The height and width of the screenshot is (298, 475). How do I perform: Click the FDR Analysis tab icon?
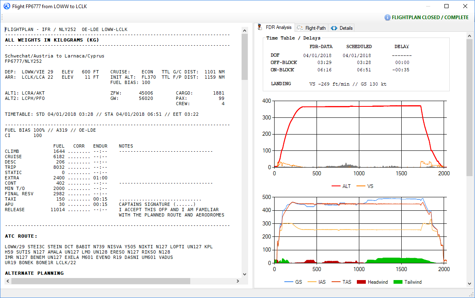pos(259,27)
